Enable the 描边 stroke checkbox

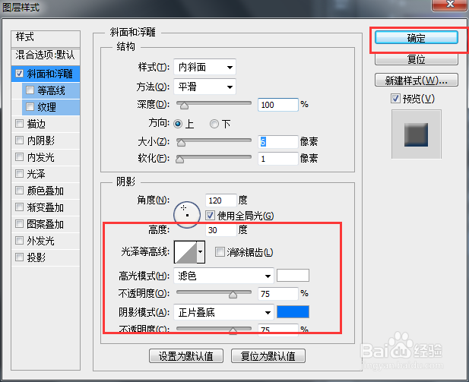pyautogui.click(x=20, y=124)
